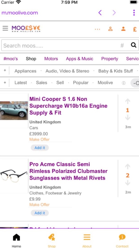Open the Pro Acme Sunglasses listing title
Screen dimensions: 139x248
(68, 171)
